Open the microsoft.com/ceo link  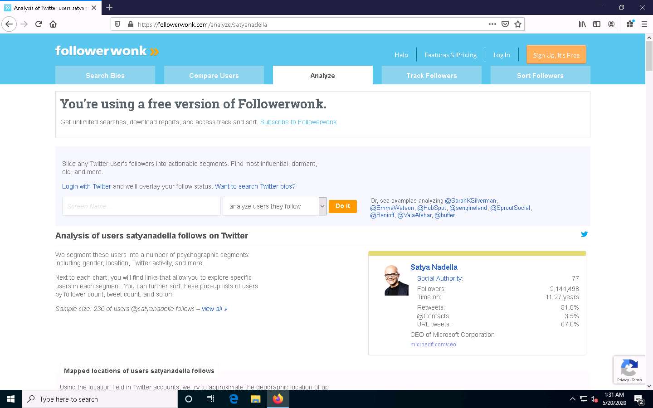pyautogui.click(x=433, y=345)
